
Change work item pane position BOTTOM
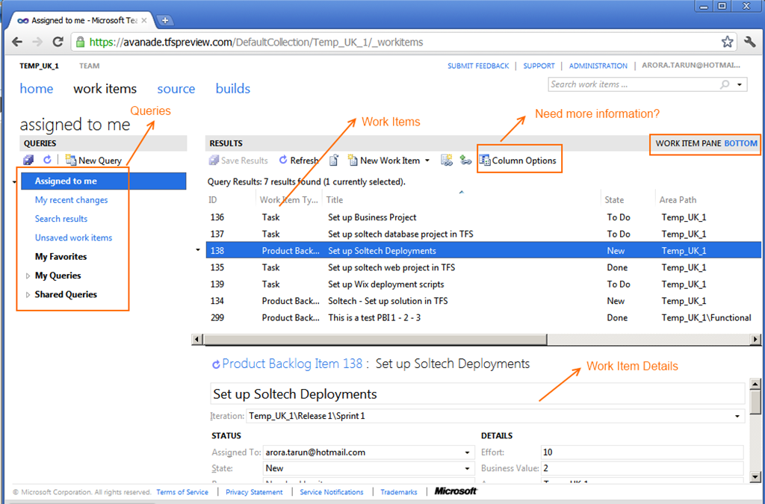pos(740,143)
